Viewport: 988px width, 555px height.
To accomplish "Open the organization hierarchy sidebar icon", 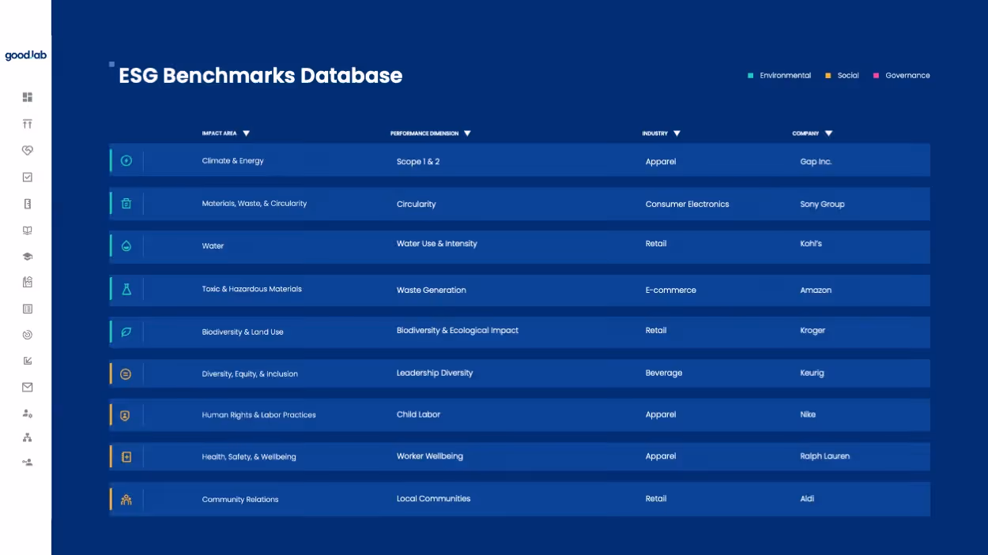I will click(x=28, y=437).
